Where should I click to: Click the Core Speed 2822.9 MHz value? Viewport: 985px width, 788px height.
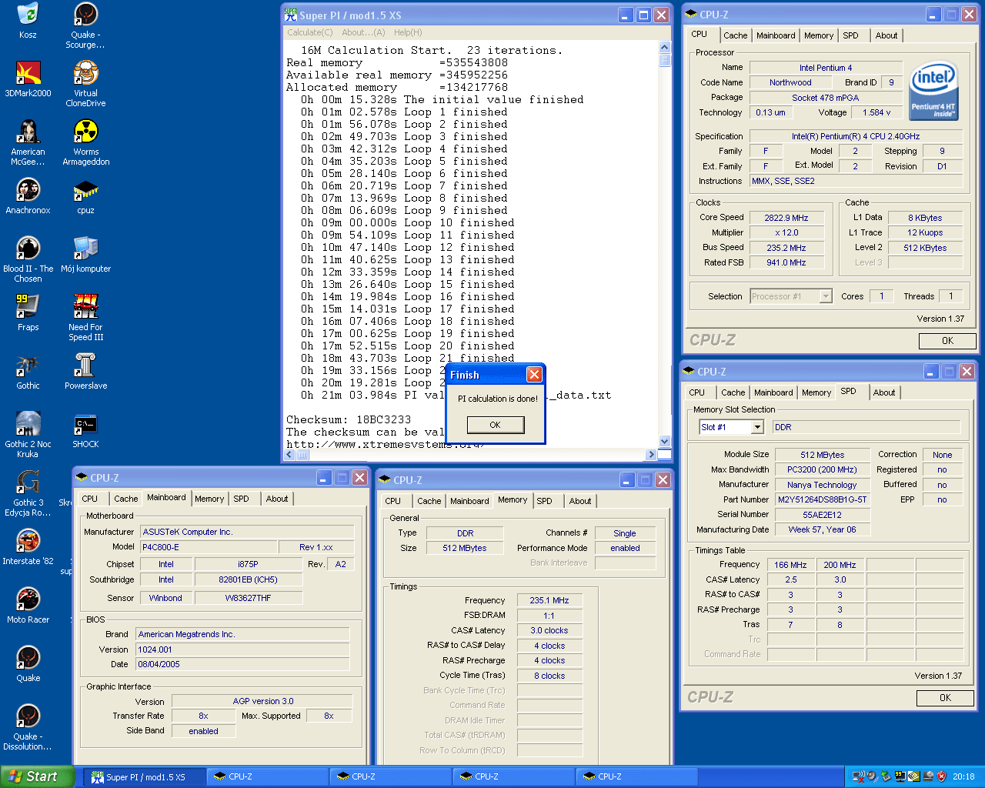[786, 218]
